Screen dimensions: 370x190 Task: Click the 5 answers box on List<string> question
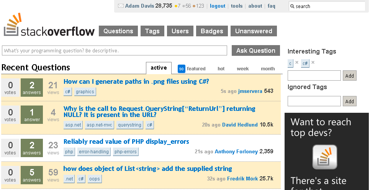[32, 175]
